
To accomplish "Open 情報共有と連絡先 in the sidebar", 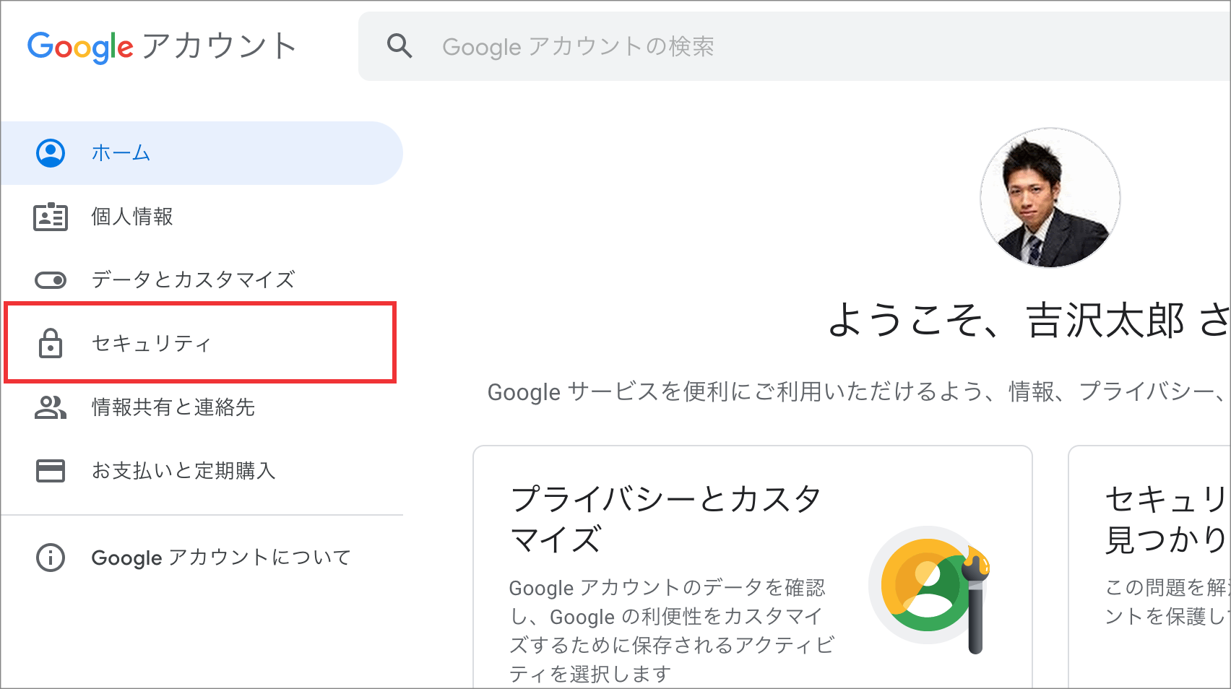I will tap(202, 407).
